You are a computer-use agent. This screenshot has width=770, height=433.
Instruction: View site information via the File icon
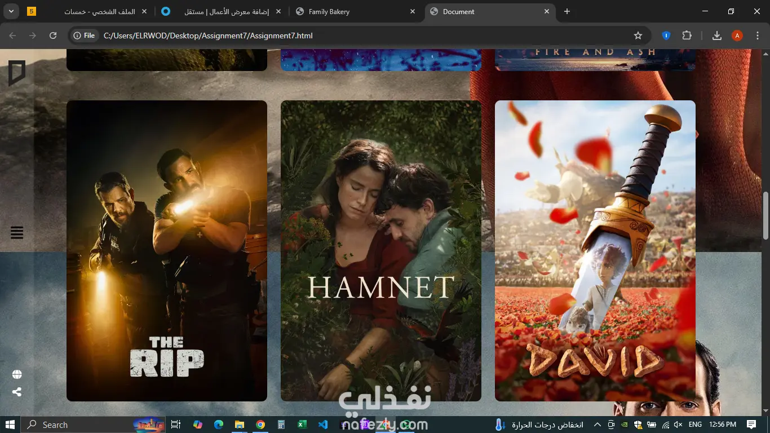(x=84, y=36)
